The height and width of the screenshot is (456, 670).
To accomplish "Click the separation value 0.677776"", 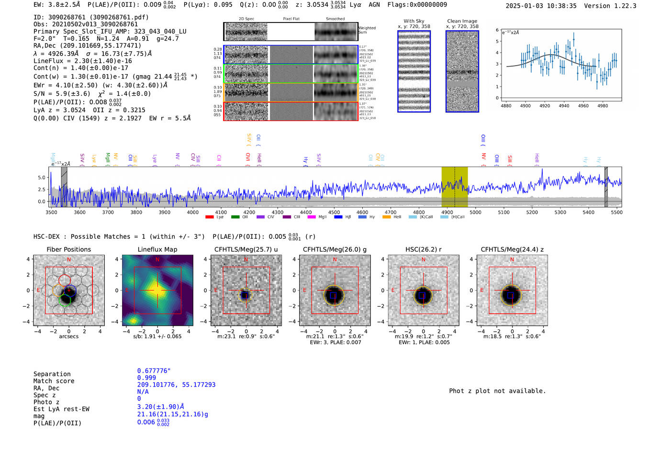I will pyautogui.click(x=154, y=371).
